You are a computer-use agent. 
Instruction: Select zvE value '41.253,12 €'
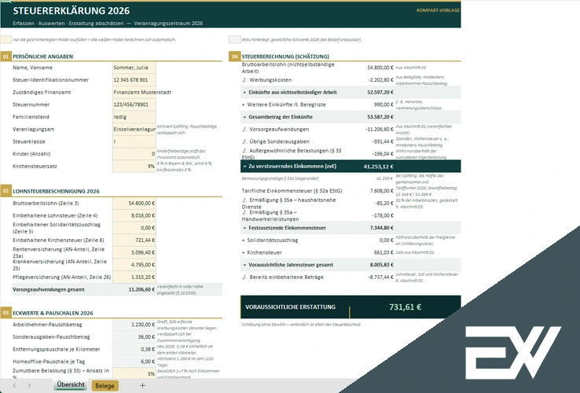click(x=378, y=167)
